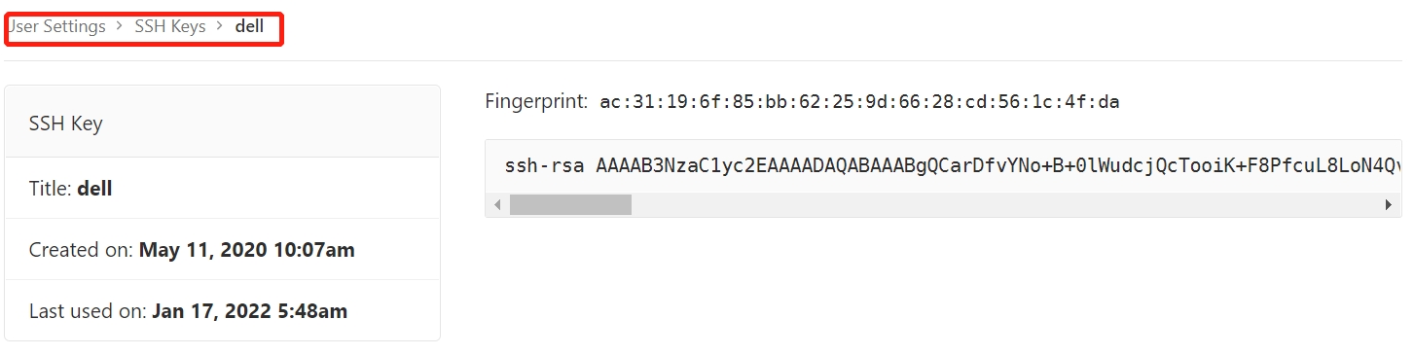Click the SSH Key panel header
The height and width of the screenshot is (355, 1414).
point(222,123)
